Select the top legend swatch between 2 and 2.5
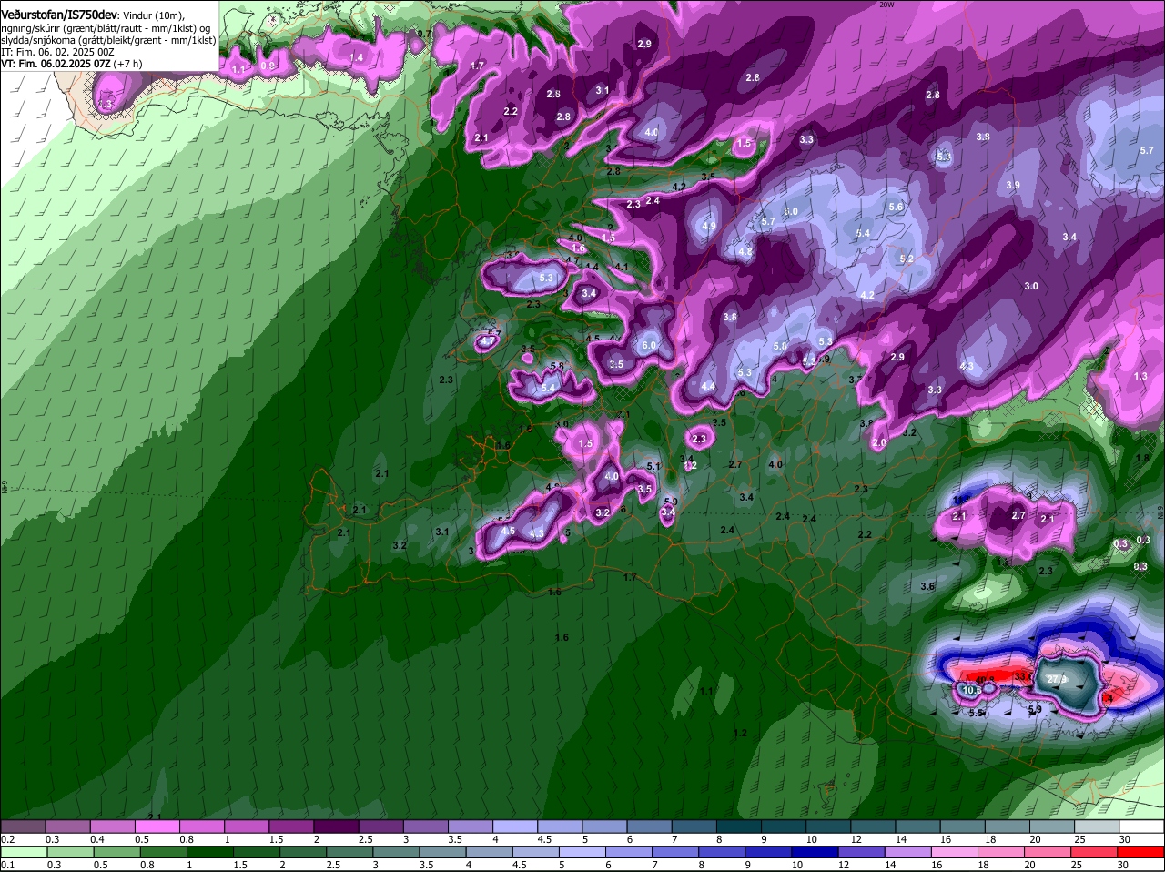Viewport: 1165px width, 872px height. point(339,826)
